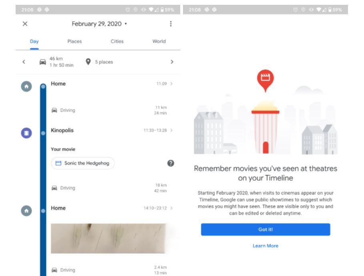This screenshot has height=276, width=364.
Task: Tap the help question mark icon
Action: point(171,163)
